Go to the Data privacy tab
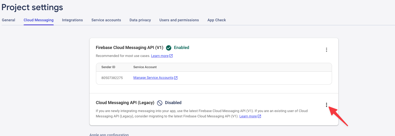The height and width of the screenshot is (136, 395). point(140,20)
